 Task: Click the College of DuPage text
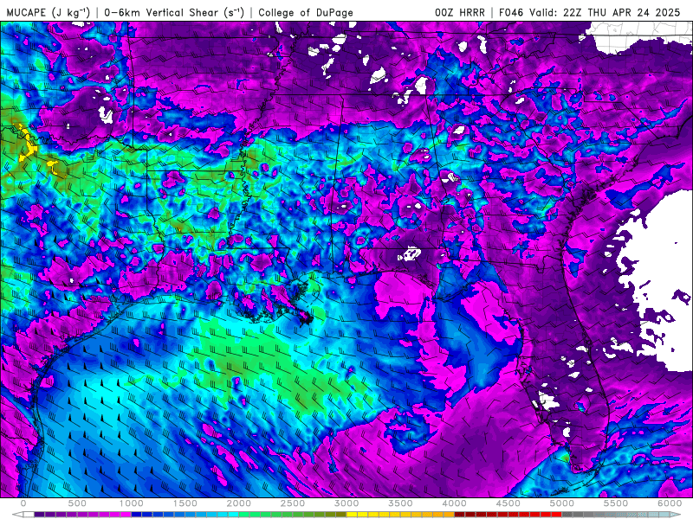(306, 12)
